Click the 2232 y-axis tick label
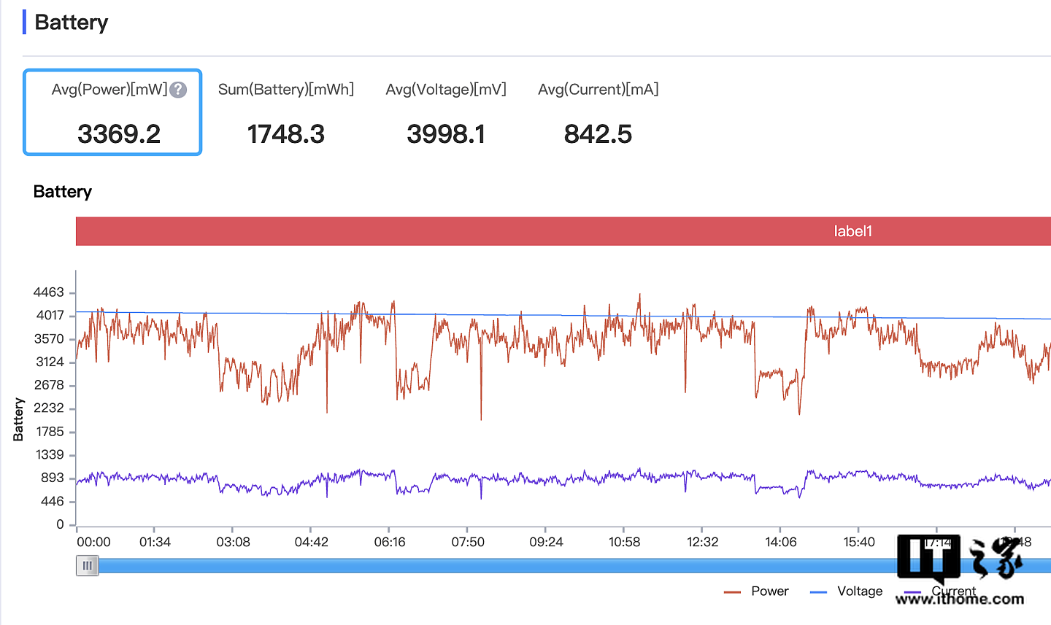Screen dimensions: 1051x625 click(x=49, y=408)
